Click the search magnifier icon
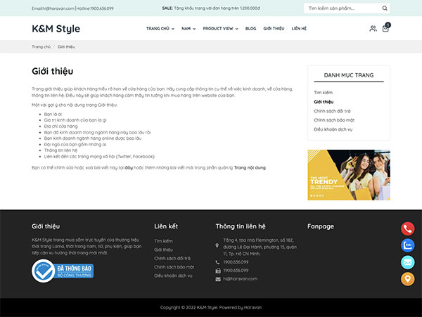This screenshot has width=422, height=317. (385, 8)
